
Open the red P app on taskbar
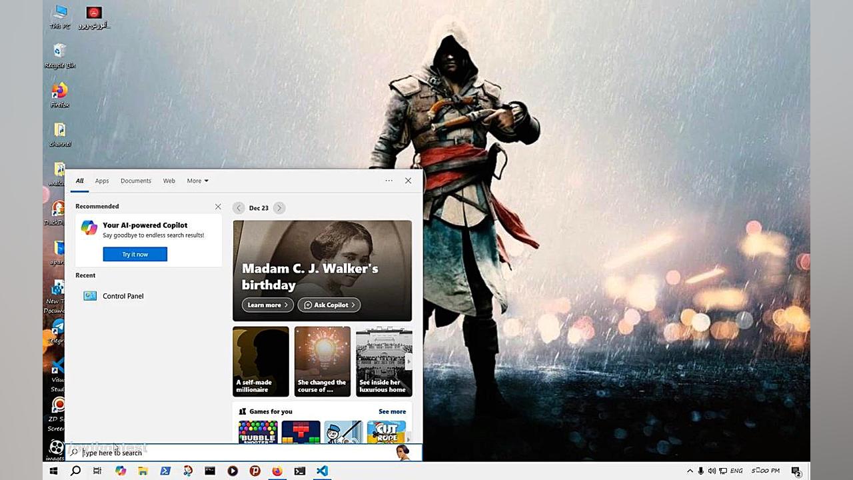click(255, 471)
